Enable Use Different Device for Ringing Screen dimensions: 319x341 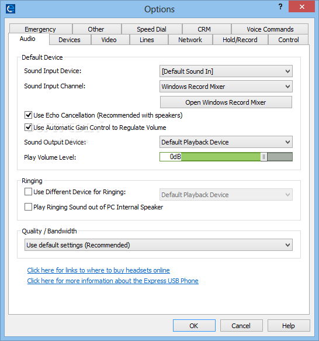pyautogui.click(x=28, y=192)
